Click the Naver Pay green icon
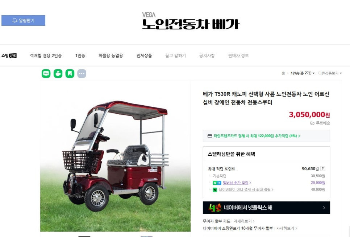Viewport: 350px width, 237px height. click(215, 189)
